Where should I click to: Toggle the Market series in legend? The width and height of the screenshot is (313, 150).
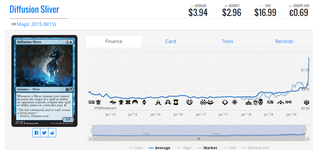tap(206, 148)
